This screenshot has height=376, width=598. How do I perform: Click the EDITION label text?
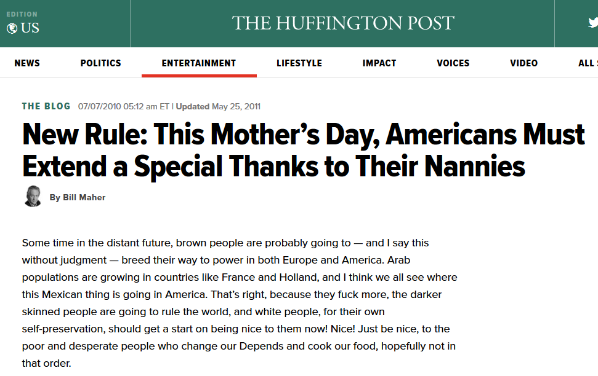click(22, 14)
